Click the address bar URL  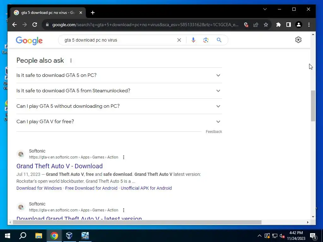145,25
